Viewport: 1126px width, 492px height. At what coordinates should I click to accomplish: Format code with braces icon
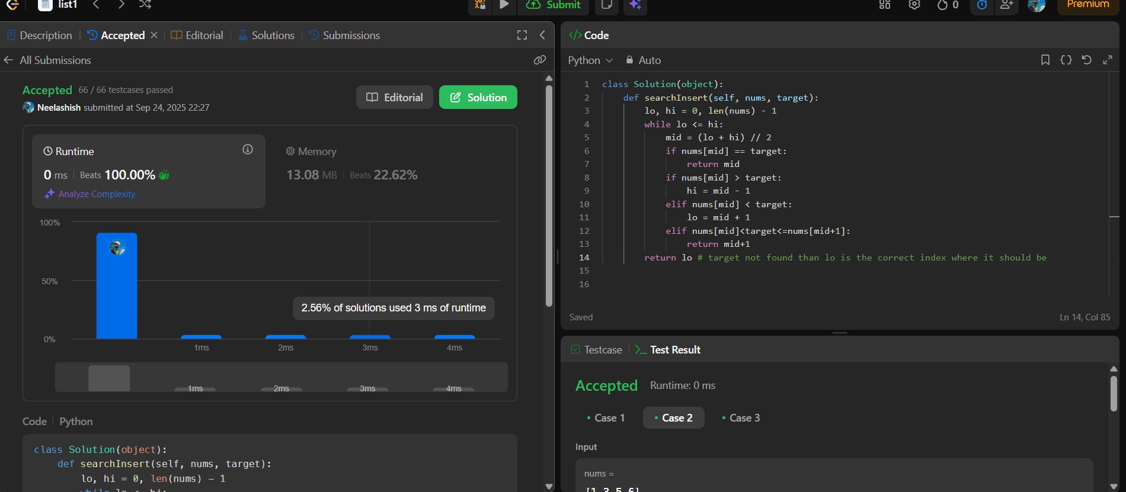click(x=1066, y=60)
